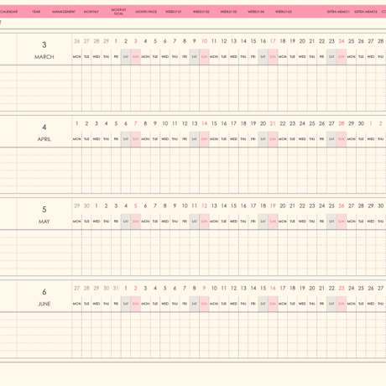Click the MARCH month label
The width and height of the screenshot is (386, 386).
pos(44,57)
